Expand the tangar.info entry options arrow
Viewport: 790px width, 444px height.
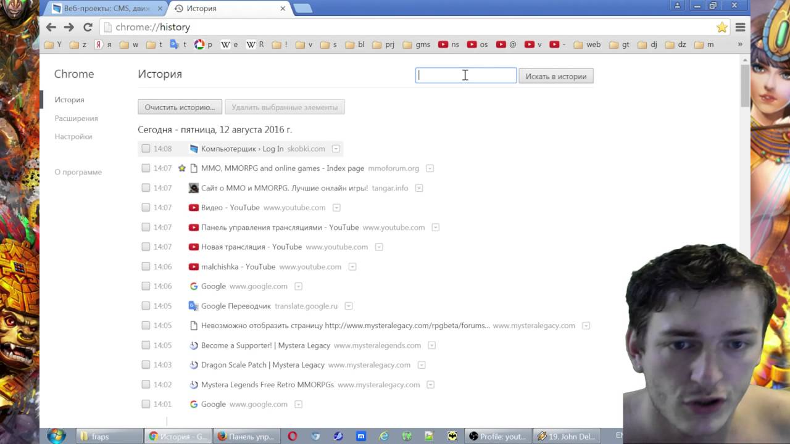coord(419,188)
